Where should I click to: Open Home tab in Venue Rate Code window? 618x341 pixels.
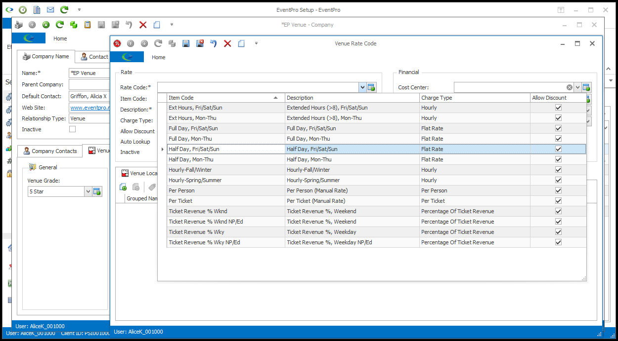click(159, 57)
